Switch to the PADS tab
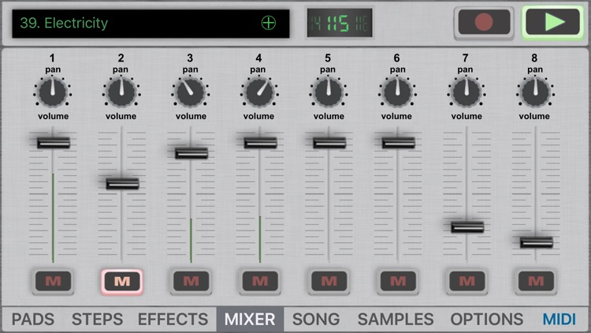591x333 pixels. [x=33, y=320]
